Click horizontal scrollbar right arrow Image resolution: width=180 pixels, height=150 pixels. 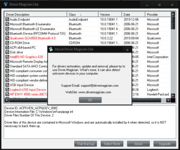pyautogui.click(x=168, y=100)
